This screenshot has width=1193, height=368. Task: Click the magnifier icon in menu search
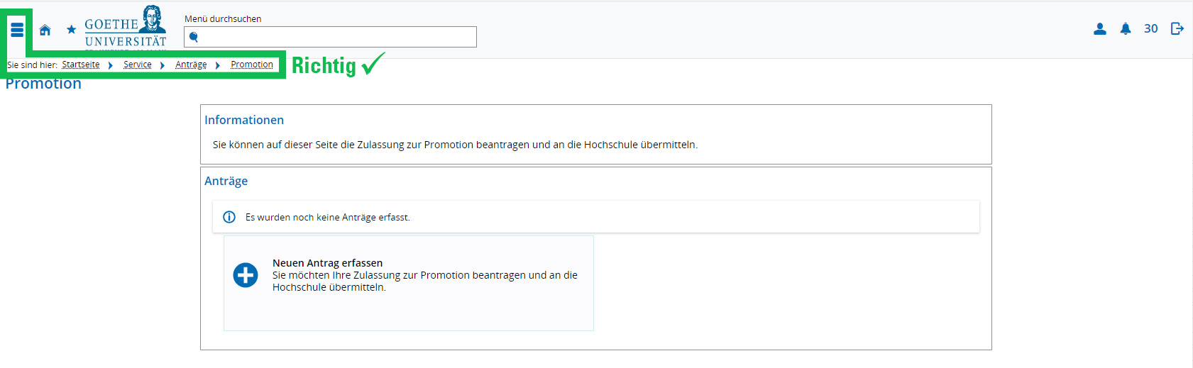tap(194, 38)
